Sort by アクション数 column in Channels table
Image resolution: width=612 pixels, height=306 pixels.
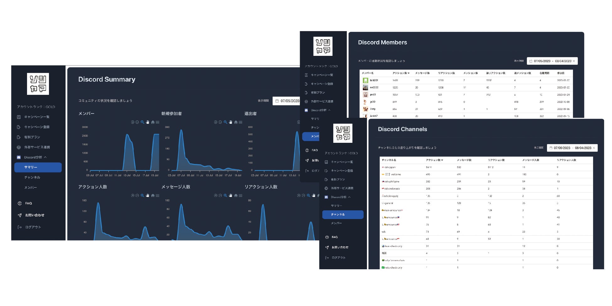coord(434,160)
